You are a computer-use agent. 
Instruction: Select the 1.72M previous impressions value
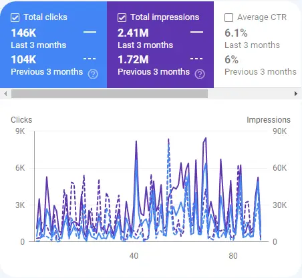[133, 59]
